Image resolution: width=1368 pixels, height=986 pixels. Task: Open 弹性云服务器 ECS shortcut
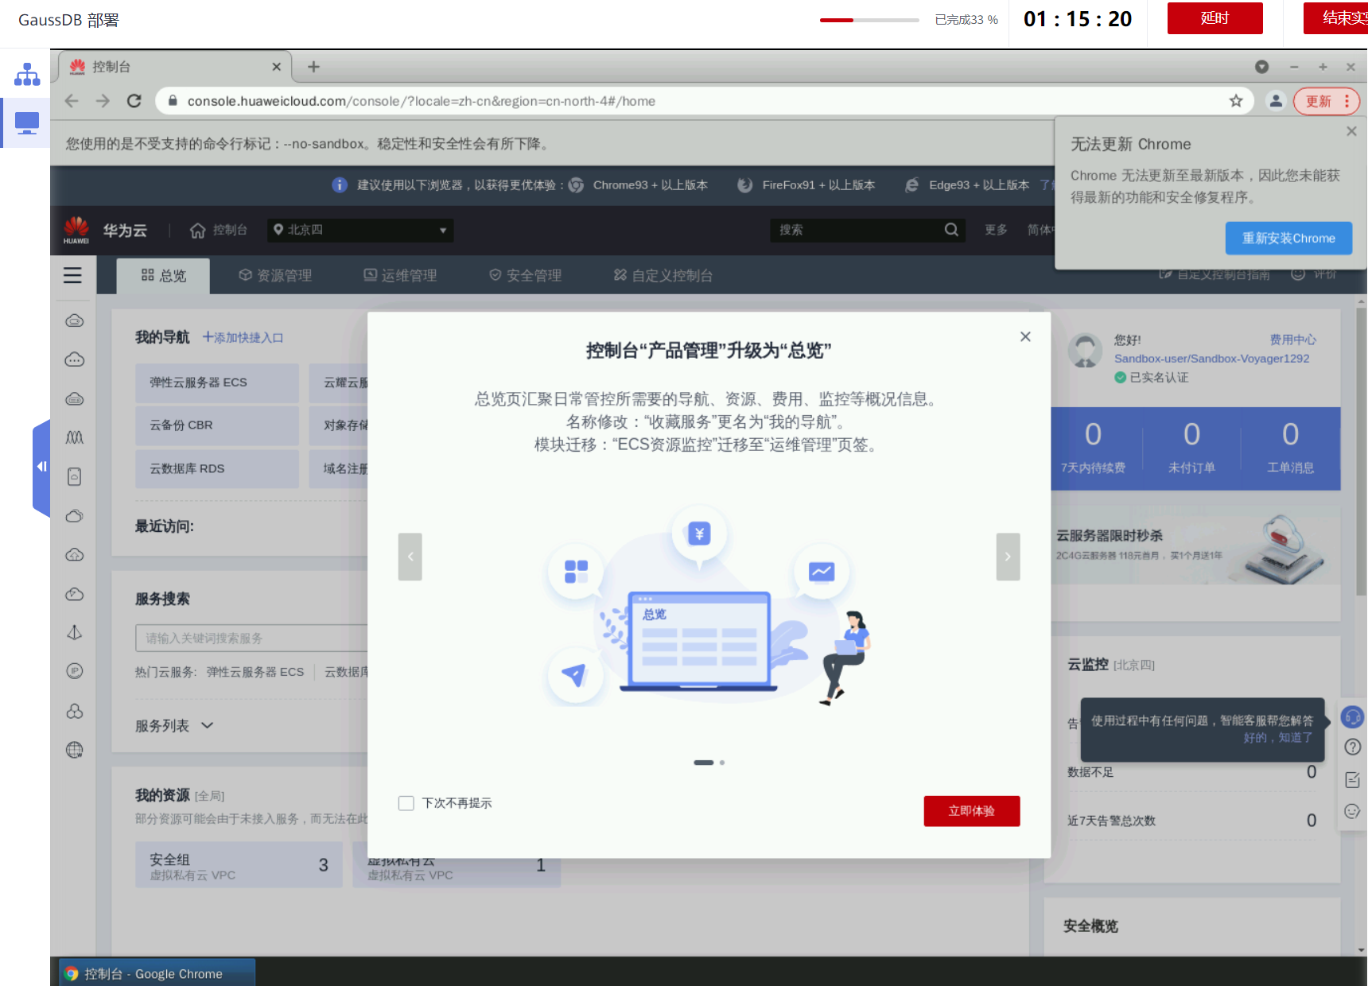[x=217, y=382]
